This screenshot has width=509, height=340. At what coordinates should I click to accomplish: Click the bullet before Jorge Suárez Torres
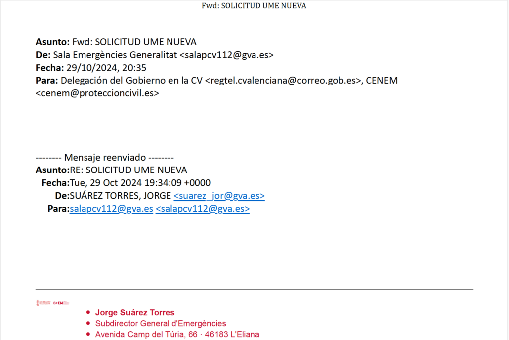coord(88,313)
